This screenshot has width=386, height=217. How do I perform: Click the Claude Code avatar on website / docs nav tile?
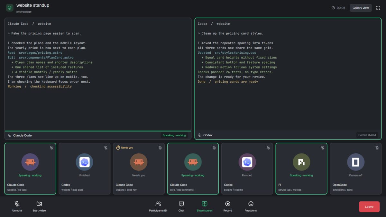[139, 162]
